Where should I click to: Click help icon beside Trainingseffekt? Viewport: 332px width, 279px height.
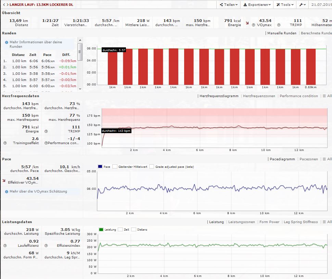[x=5, y=143]
